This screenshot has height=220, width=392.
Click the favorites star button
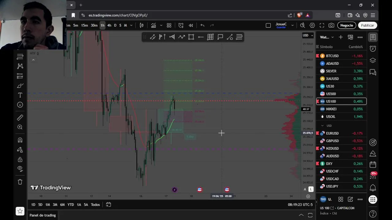click(20, 211)
